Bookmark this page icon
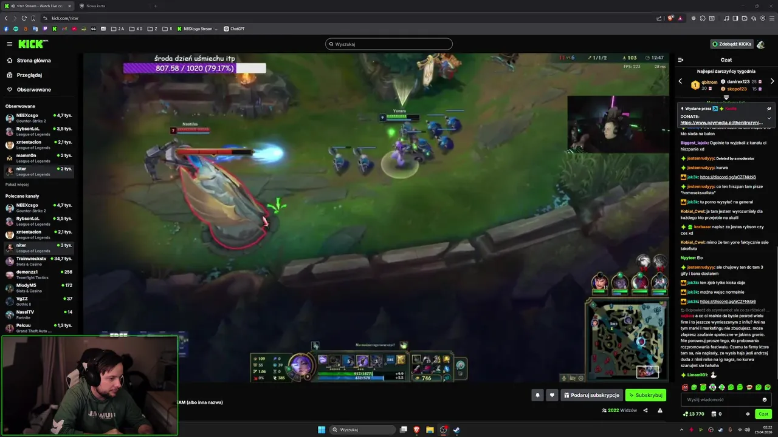Viewport: 778px width, 437px height. coord(33,18)
